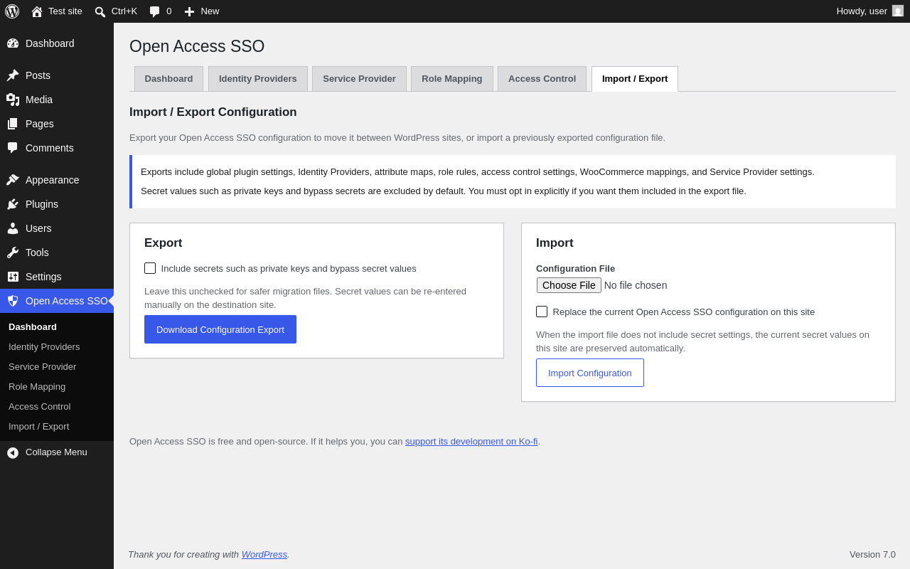910x569 pixels.
Task: Click Choose File for configuration upload
Action: point(569,285)
